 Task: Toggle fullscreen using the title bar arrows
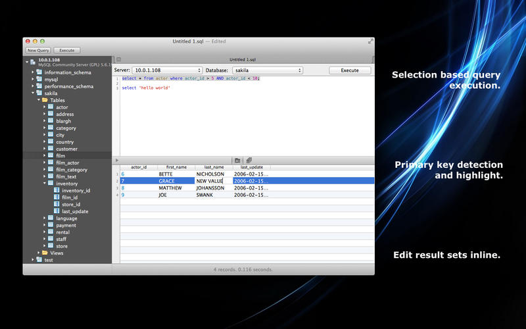click(x=370, y=41)
